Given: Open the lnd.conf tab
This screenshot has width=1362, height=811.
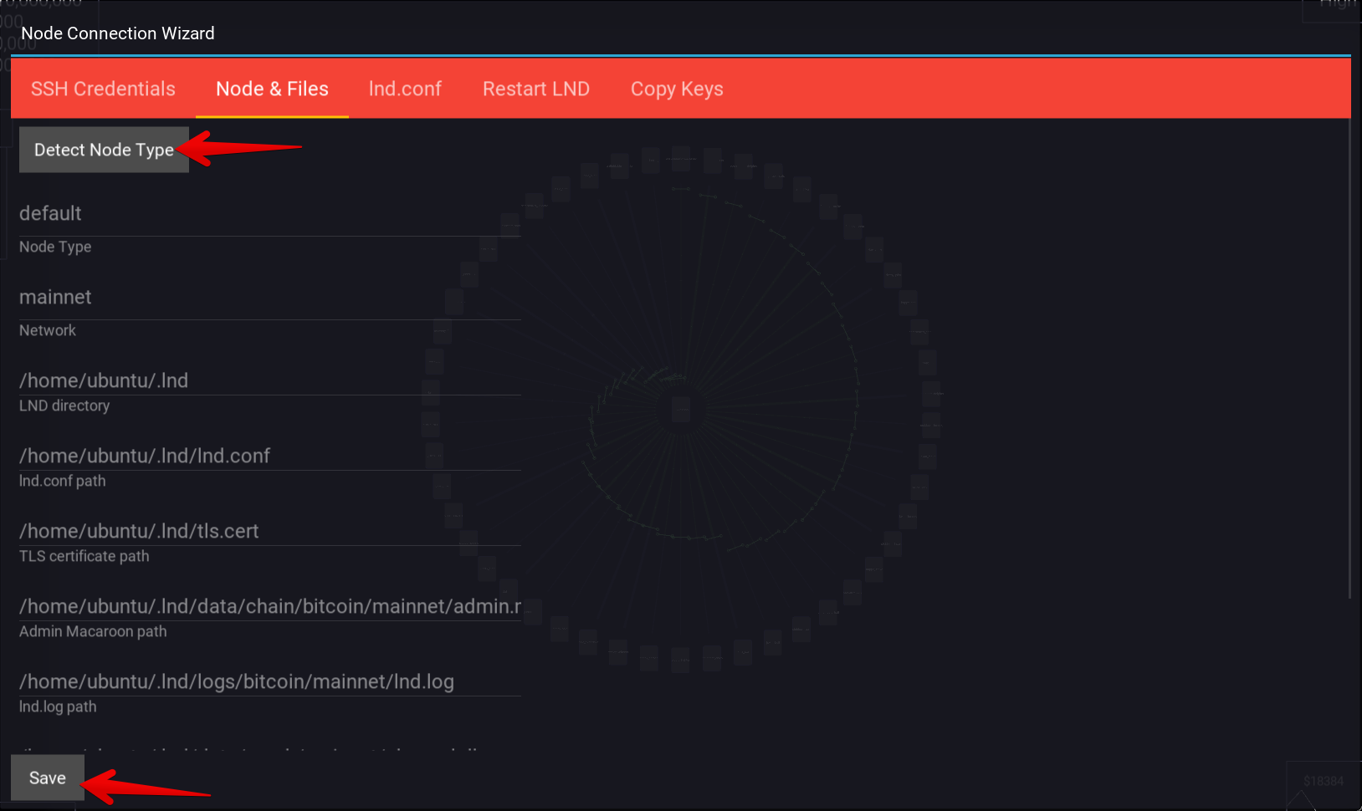Looking at the screenshot, I should point(405,89).
